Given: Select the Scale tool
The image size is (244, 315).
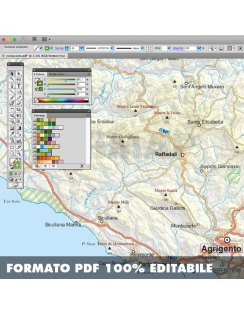Looking at the screenshot, I should 19,110.
